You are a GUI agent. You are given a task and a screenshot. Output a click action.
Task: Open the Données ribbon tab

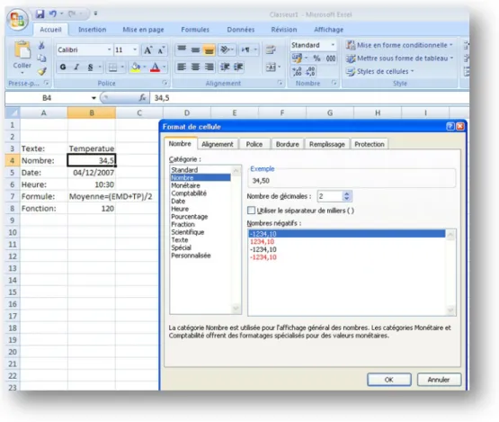(x=241, y=30)
